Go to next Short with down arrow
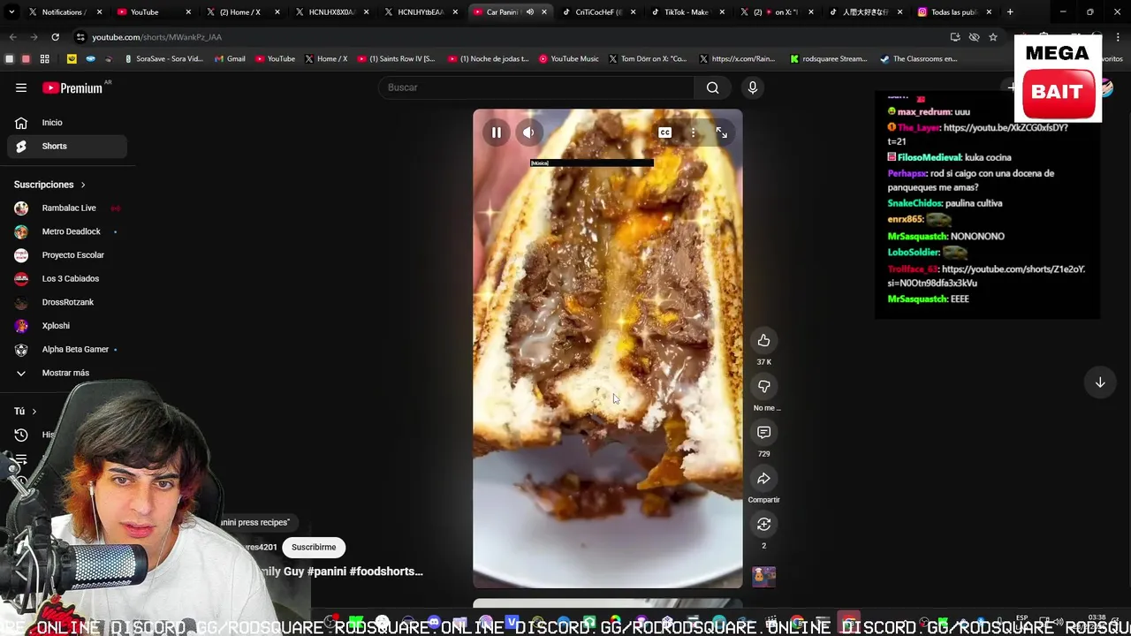1131x636 pixels. [1100, 382]
